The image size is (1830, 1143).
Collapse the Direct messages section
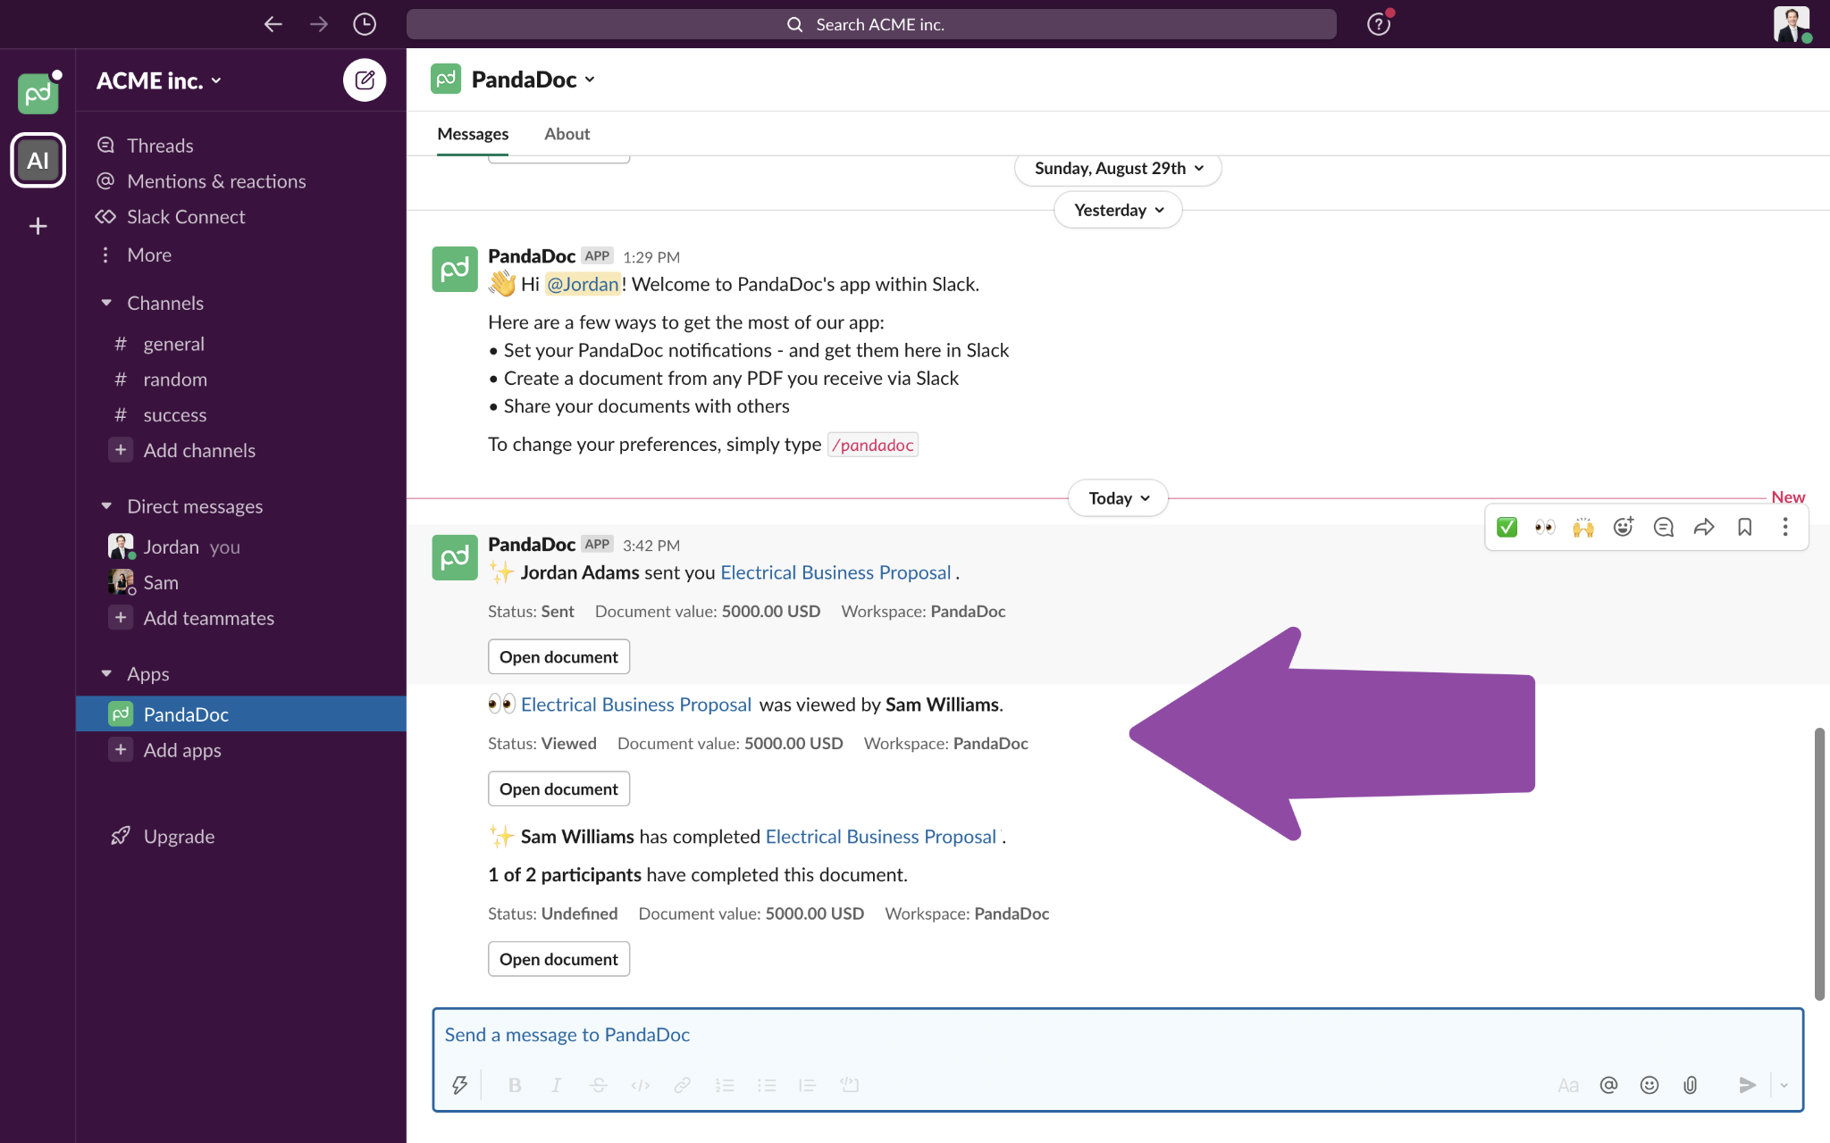[106, 506]
